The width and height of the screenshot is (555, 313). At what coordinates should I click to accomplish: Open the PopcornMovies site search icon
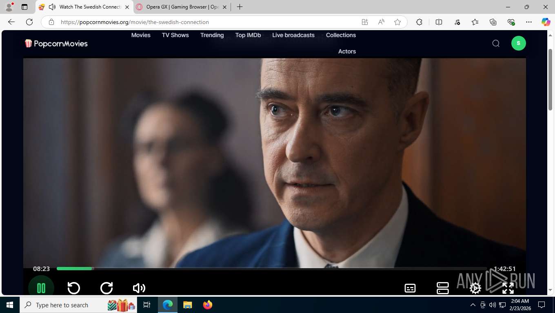tap(496, 43)
